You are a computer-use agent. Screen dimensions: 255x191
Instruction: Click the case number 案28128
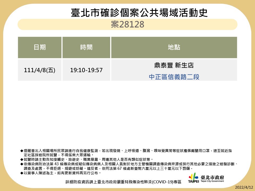[127, 24]
